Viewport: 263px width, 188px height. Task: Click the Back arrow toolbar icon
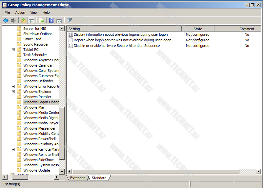[6, 21]
